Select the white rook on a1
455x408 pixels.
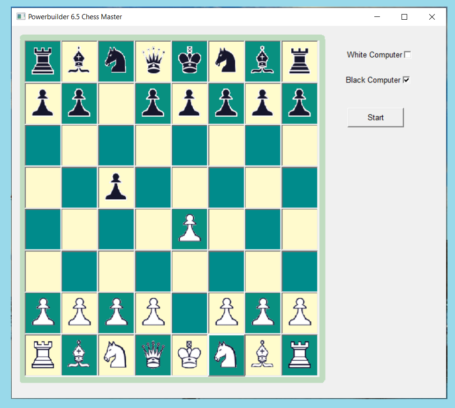click(43, 355)
